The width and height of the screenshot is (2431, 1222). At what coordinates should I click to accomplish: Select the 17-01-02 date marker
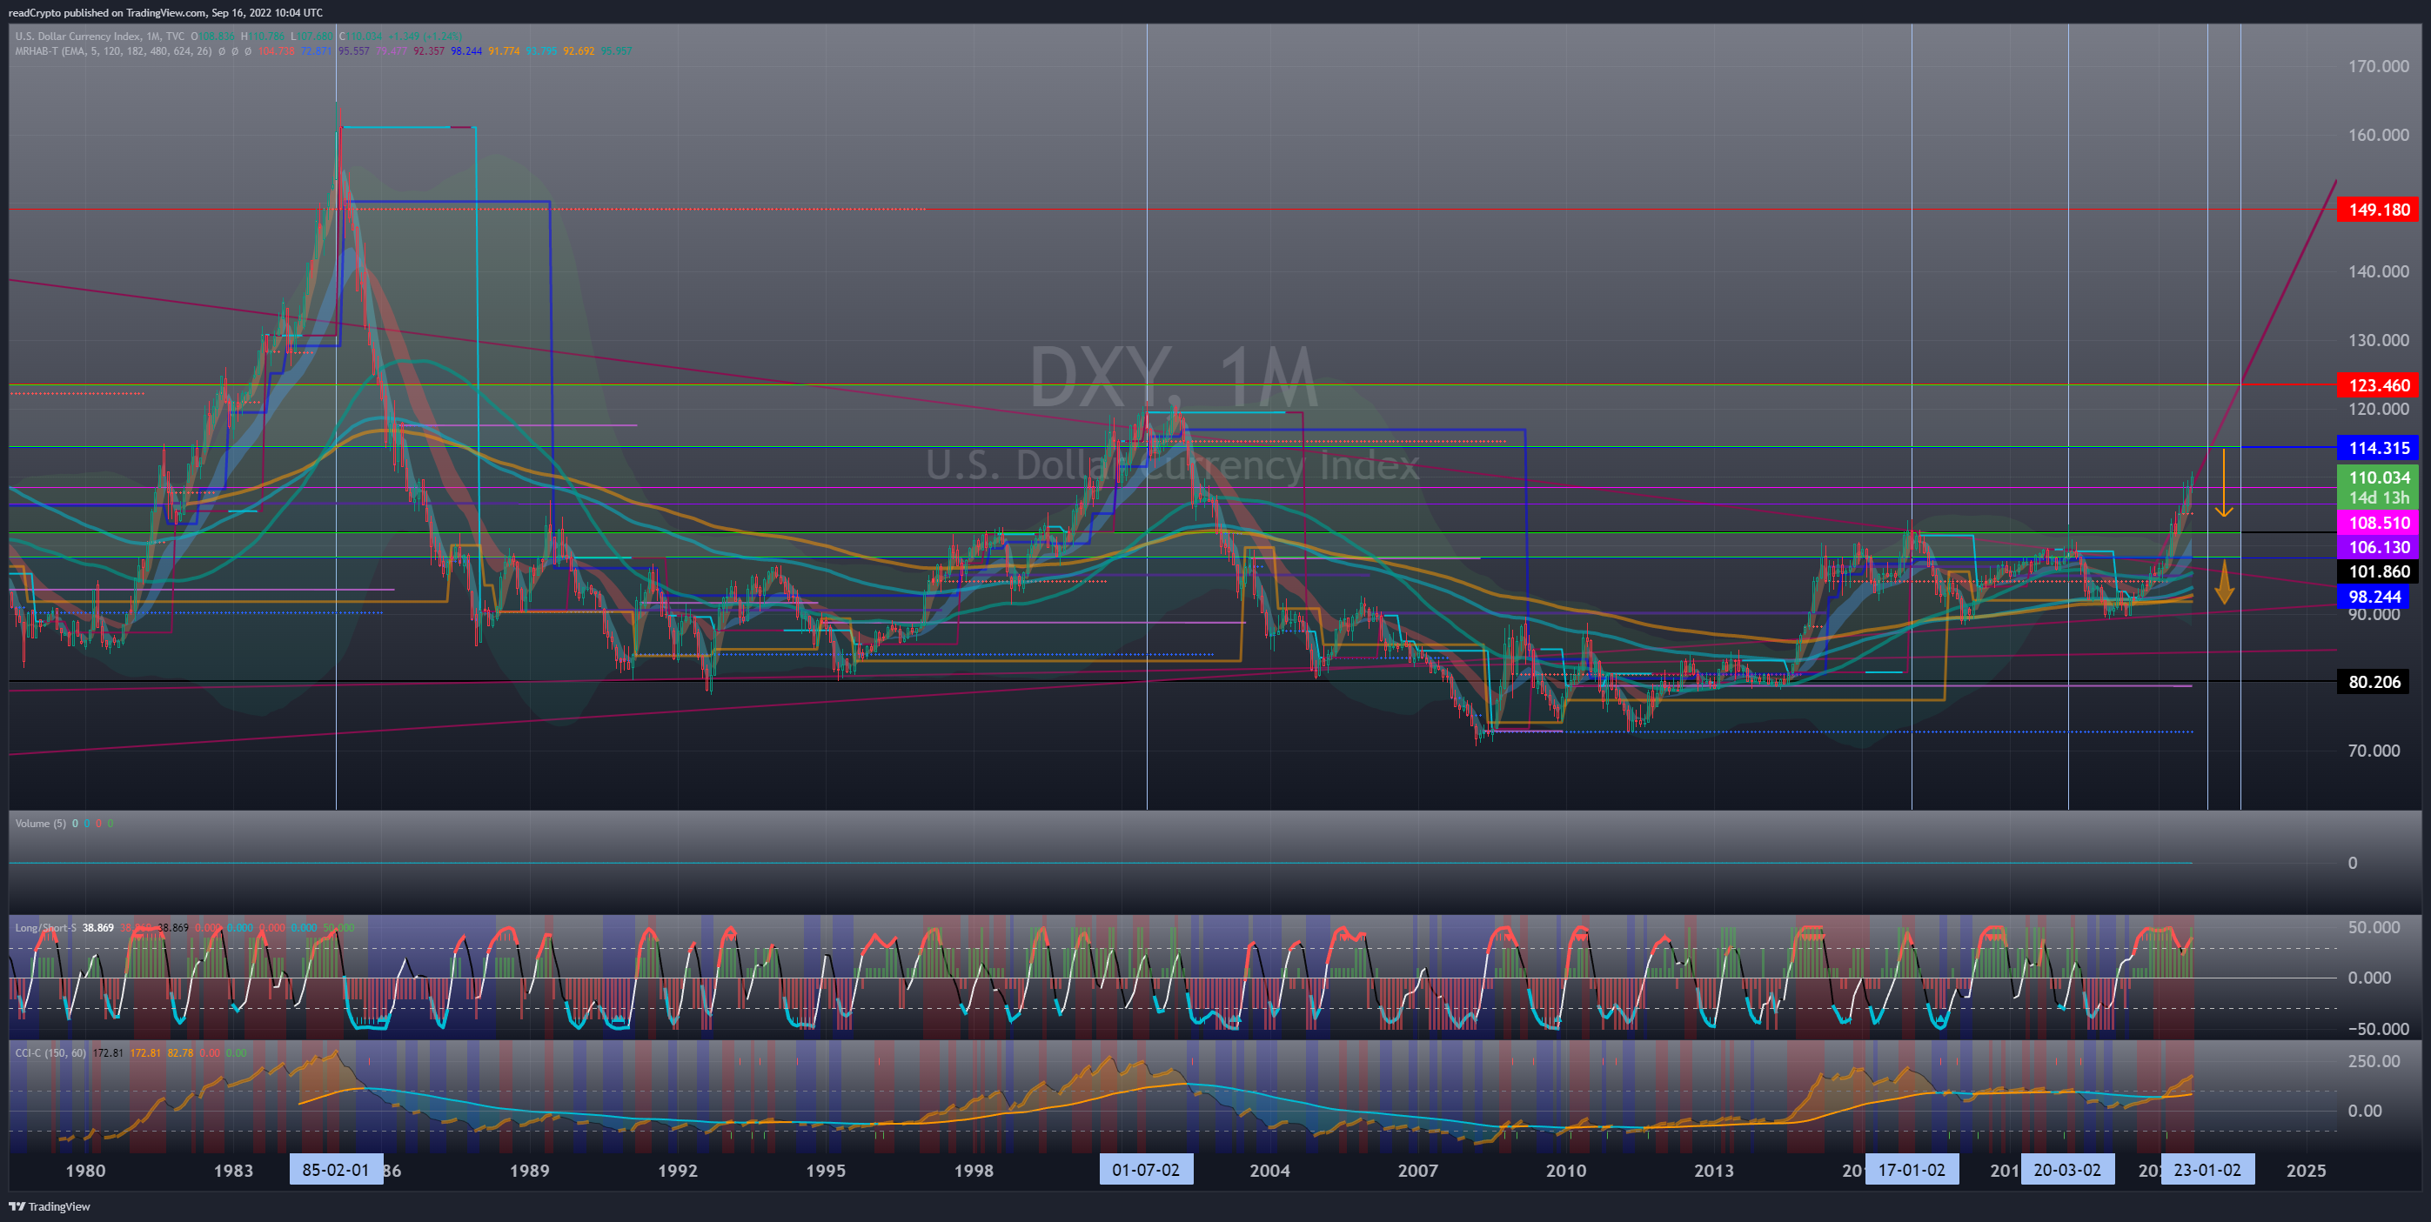coord(1911,1170)
